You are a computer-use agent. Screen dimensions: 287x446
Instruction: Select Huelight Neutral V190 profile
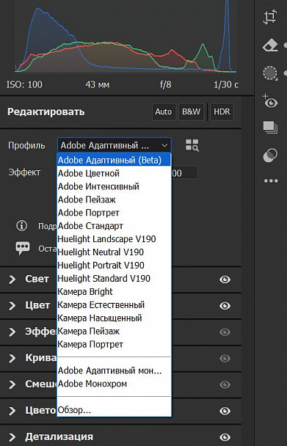point(114,252)
